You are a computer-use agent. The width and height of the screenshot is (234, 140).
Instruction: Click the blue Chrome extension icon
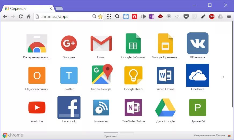point(126,16)
